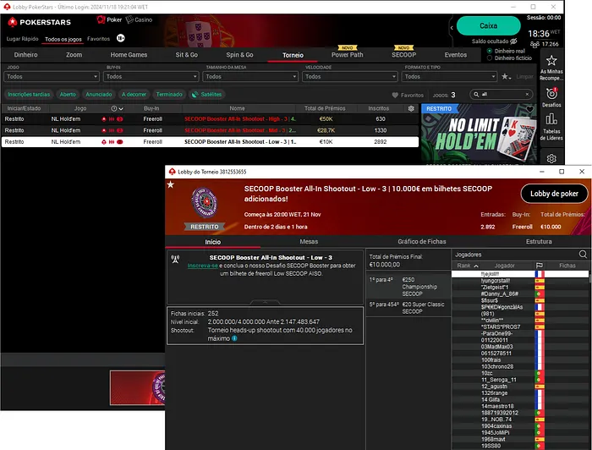592x450 pixels.
Task: Favorite the No Limit Hold'em banner heart
Action: point(529,109)
